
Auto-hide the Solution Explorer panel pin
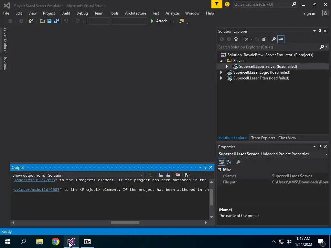[320, 31]
